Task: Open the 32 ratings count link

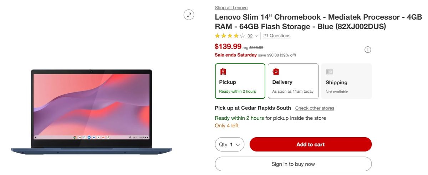Action: [250, 36]
